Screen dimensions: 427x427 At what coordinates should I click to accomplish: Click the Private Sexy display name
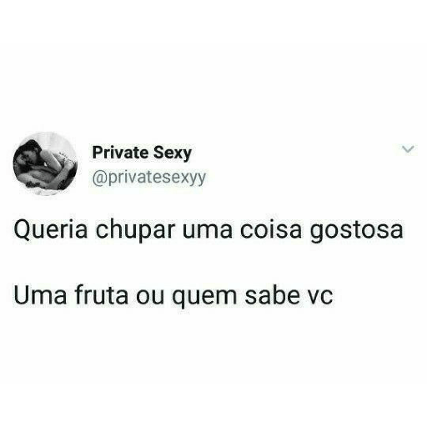click(x=142, y=153)
